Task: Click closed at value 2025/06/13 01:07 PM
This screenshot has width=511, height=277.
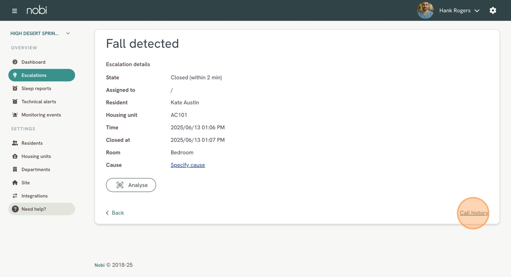Action: coord(198,140)
